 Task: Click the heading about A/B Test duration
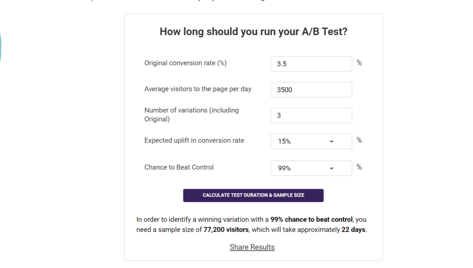pyautogui.click(x=253, y=31)
